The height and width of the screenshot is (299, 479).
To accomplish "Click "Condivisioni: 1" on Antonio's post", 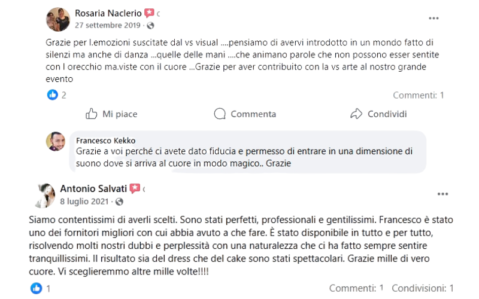I will tap(423, 288).
